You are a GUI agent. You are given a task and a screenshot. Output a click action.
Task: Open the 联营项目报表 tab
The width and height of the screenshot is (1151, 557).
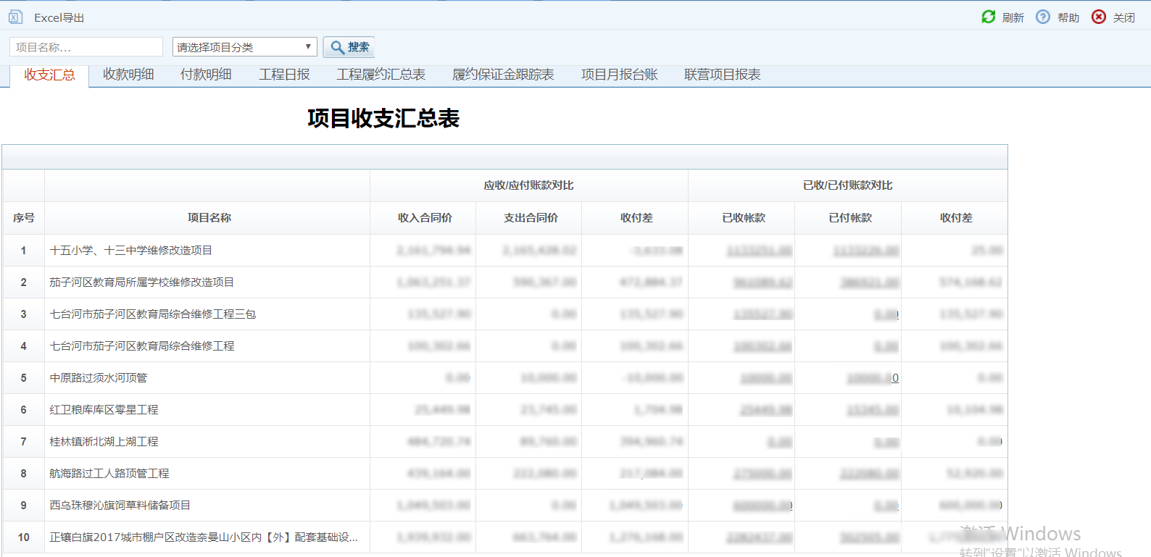(722, 75)
